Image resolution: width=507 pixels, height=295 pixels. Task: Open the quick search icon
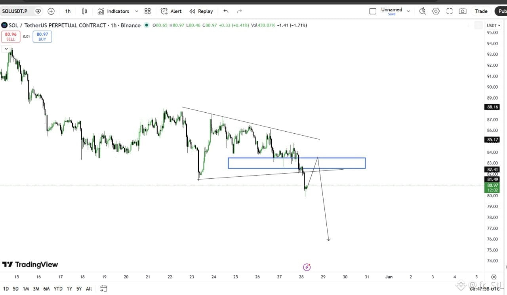422,11
